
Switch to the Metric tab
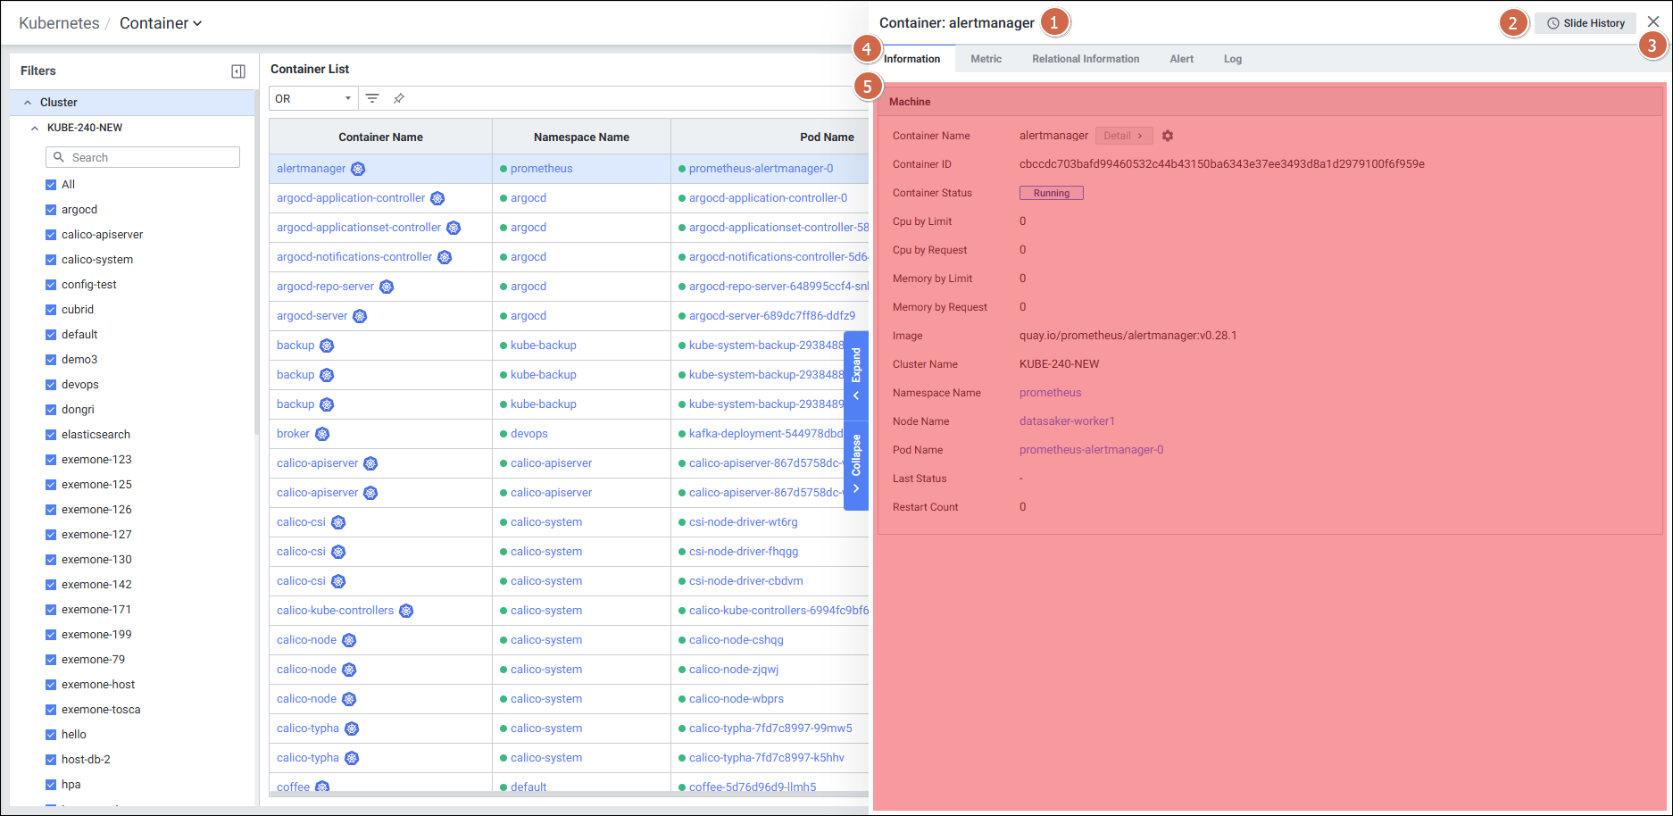[x=986, y=59]
